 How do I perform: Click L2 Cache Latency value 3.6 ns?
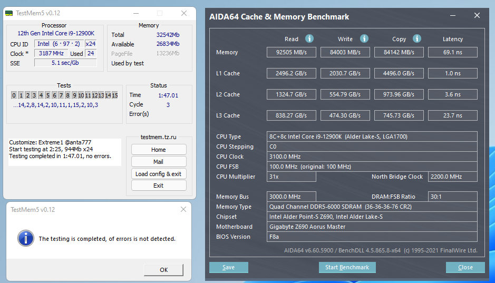(x=453, y=94)
